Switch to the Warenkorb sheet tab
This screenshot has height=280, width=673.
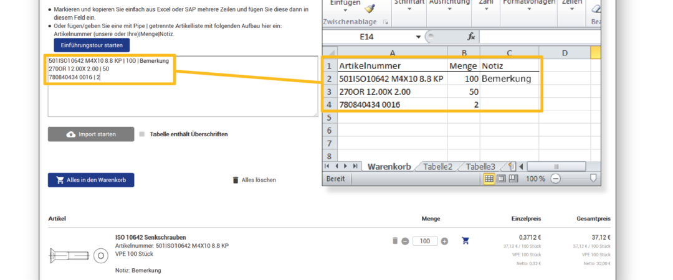coord(389,166)
